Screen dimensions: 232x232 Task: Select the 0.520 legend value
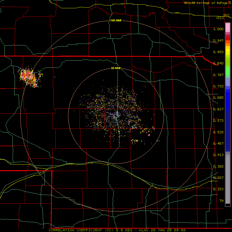tap(218, 132)
